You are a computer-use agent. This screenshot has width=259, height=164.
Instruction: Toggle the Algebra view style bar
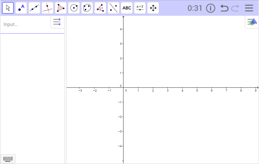(x=57, y=22)
